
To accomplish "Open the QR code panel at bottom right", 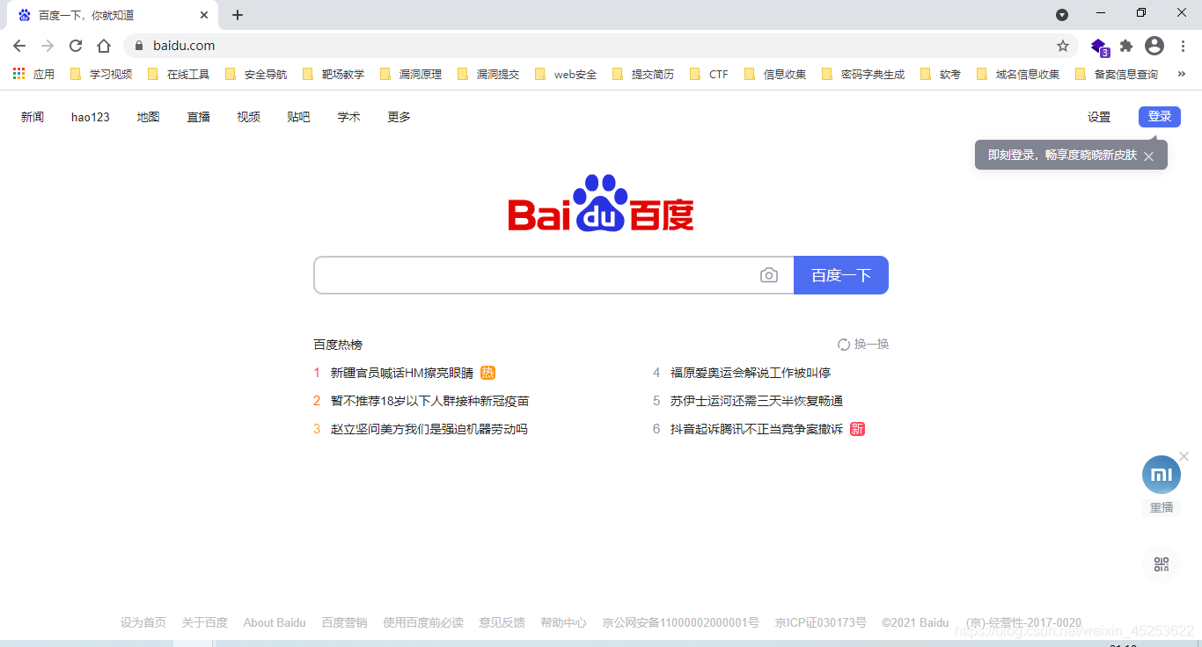I will click(1161, 563).
